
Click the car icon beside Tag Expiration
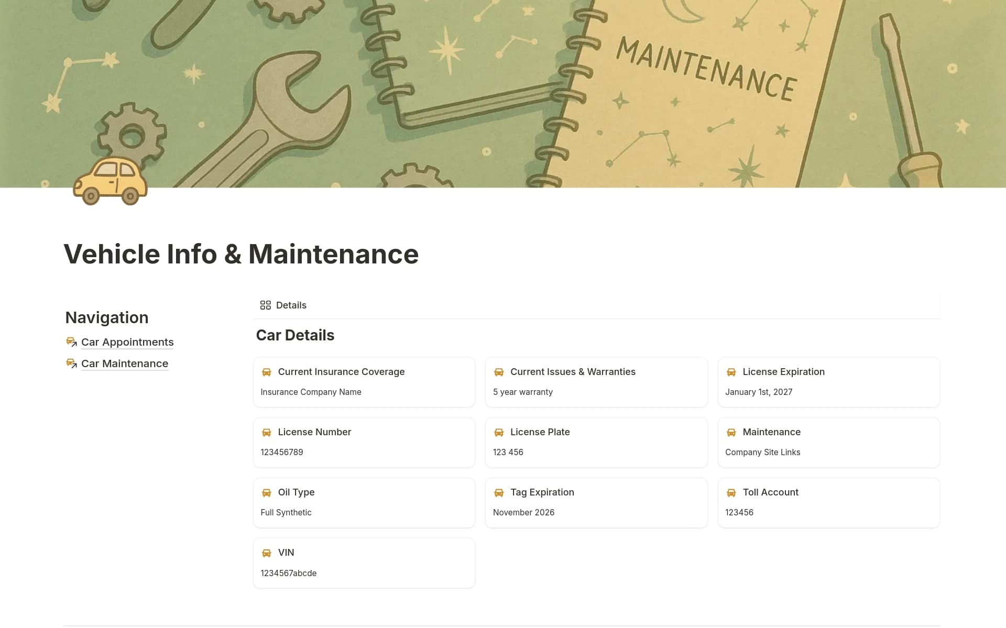(x=499, y=492)
